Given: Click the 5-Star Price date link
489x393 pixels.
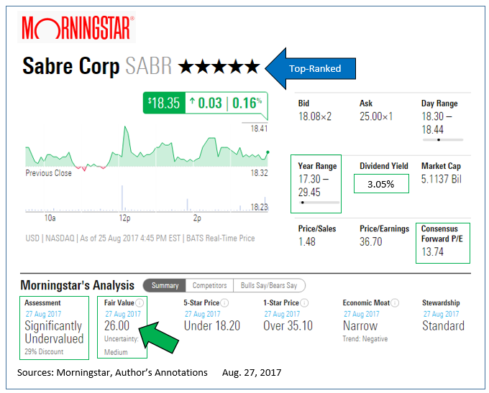Looking at the screenshot, I should (203, 314).
